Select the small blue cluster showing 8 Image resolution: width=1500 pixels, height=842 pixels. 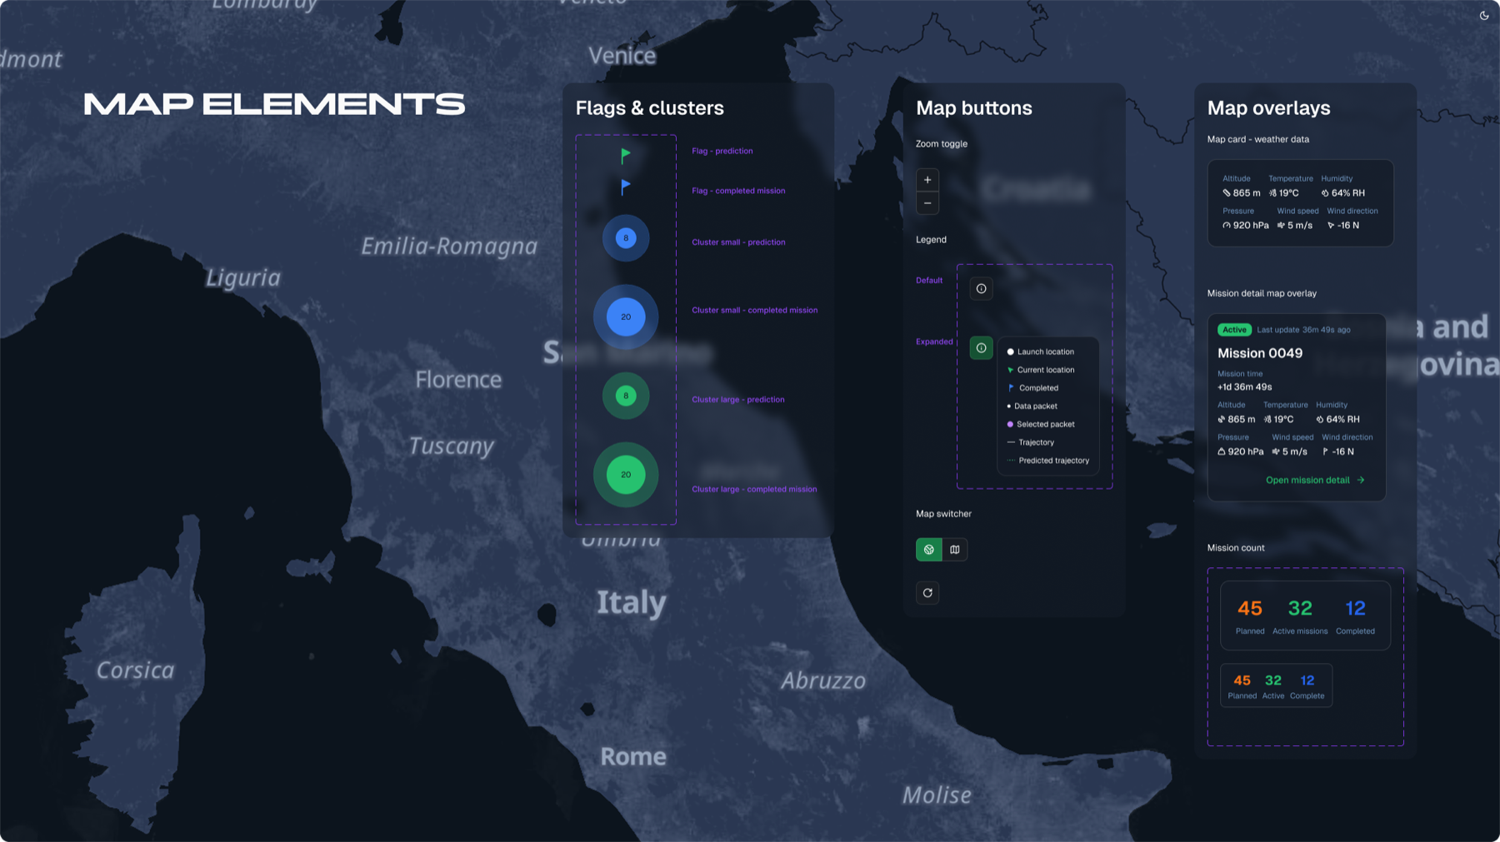coord(626,238)
